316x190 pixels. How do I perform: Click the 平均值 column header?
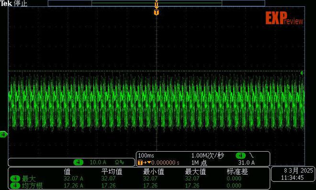pyautogui.click(x=112, y=172)
